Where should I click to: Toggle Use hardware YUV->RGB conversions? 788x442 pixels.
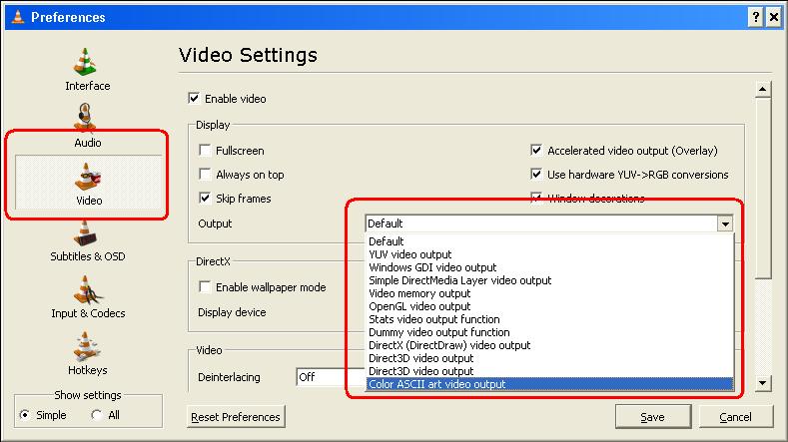tap(536, 174)
